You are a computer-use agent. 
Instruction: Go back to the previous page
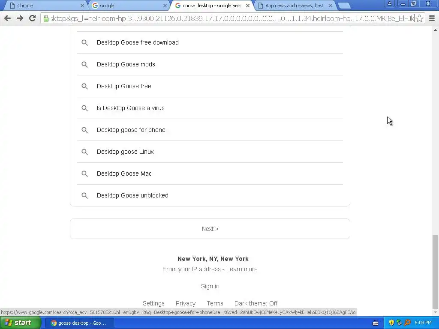click(x=8, y=18)
